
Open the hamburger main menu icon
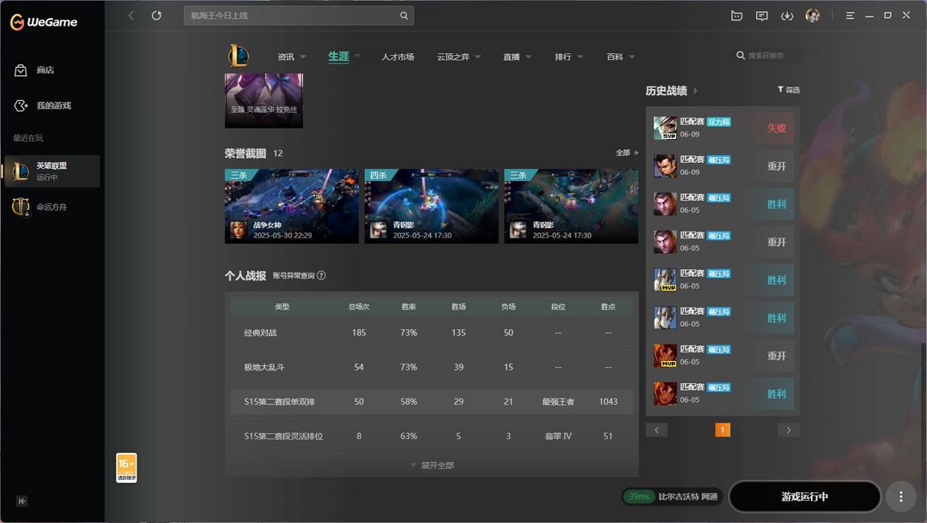850,16
